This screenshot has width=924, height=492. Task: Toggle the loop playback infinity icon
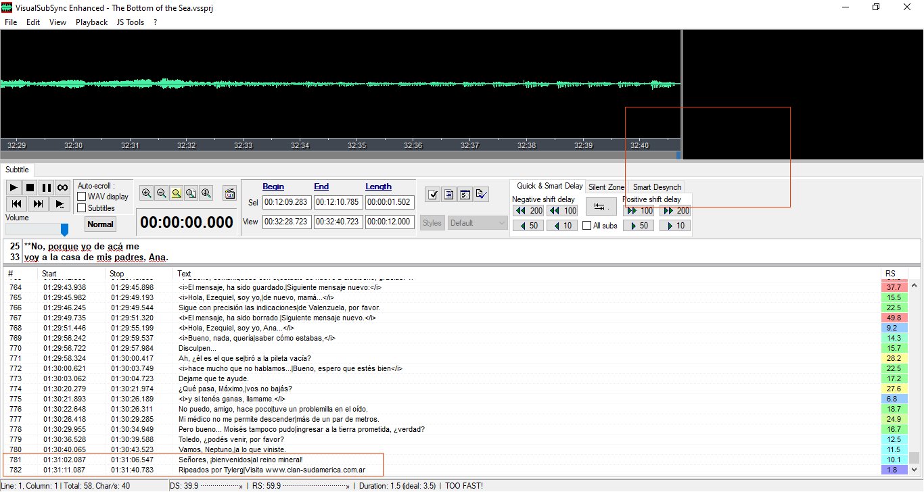click(62, 187)
